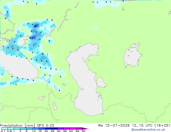
Task: Click the 0.1–0.5 mm legend color box
Action: (x=5, y=128)
